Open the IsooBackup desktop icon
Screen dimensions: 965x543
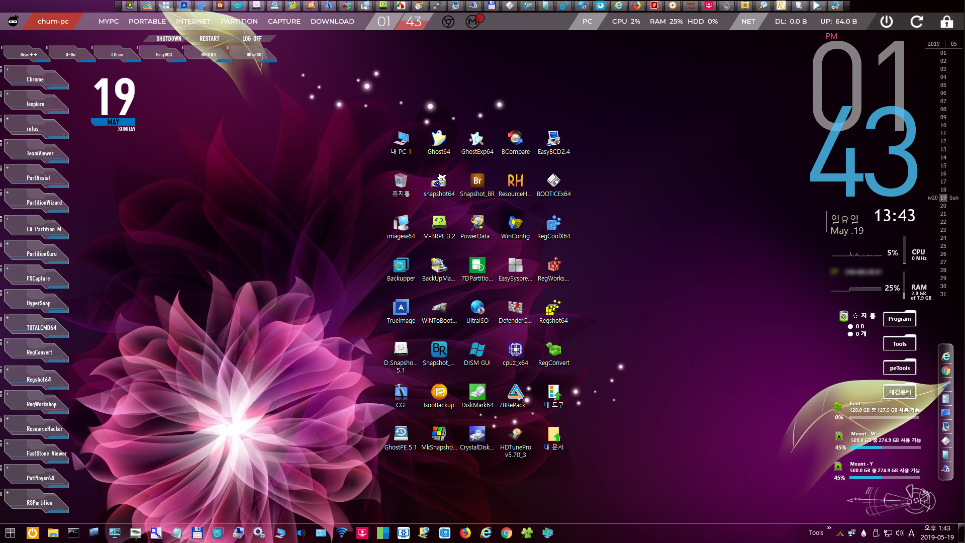point(439,396)
